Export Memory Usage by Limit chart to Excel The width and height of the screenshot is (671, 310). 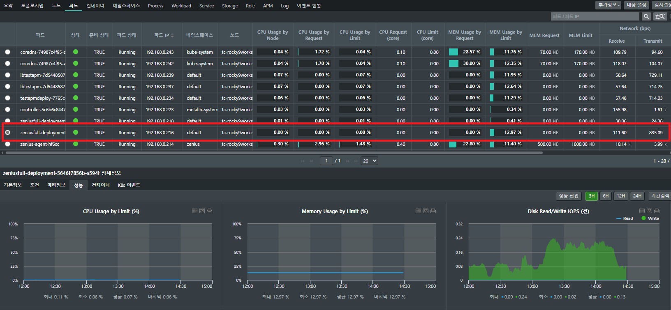(426, 211)
